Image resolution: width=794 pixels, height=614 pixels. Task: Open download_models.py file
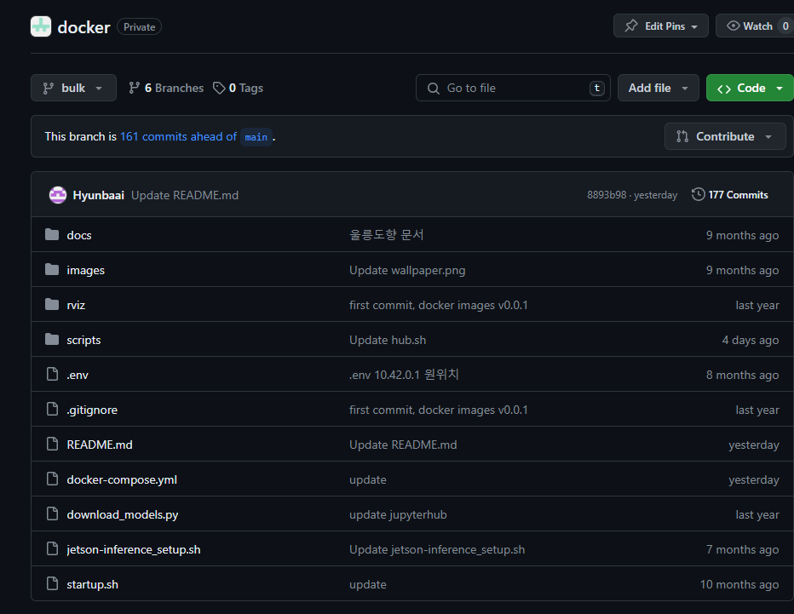point(123,514)
